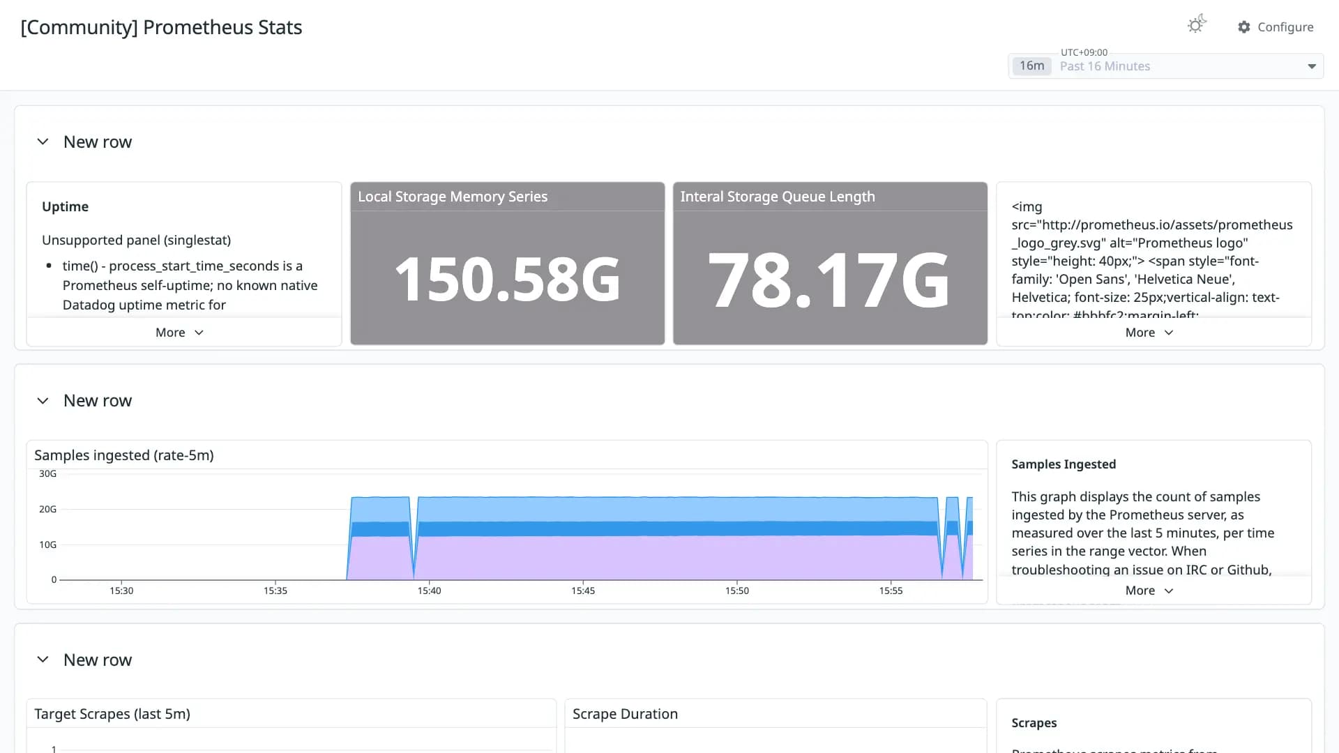Click the 15:45 x-axis label
This screenshot has height=753, width=1339.
click(x=583, y=591)
